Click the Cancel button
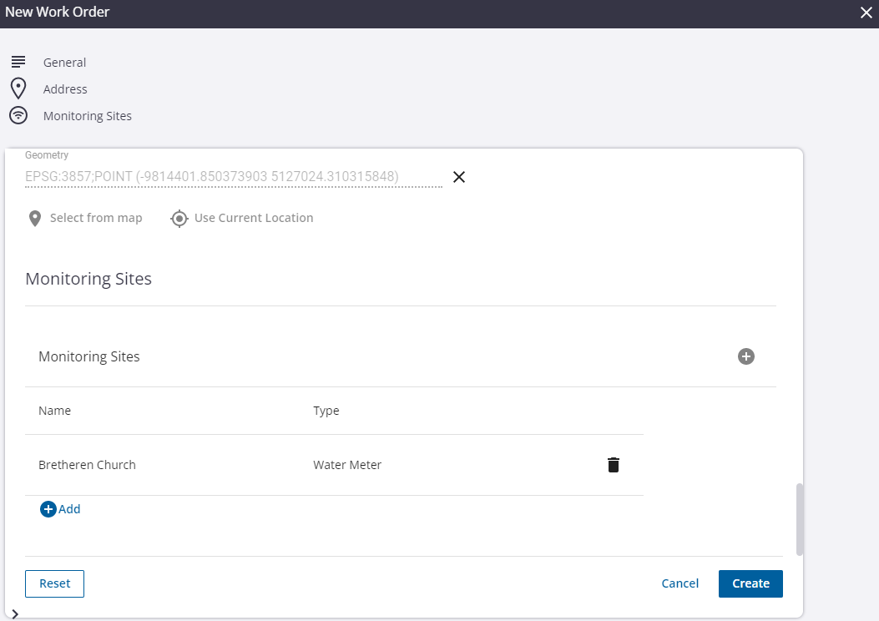879x621 pixels. [680, 583]
